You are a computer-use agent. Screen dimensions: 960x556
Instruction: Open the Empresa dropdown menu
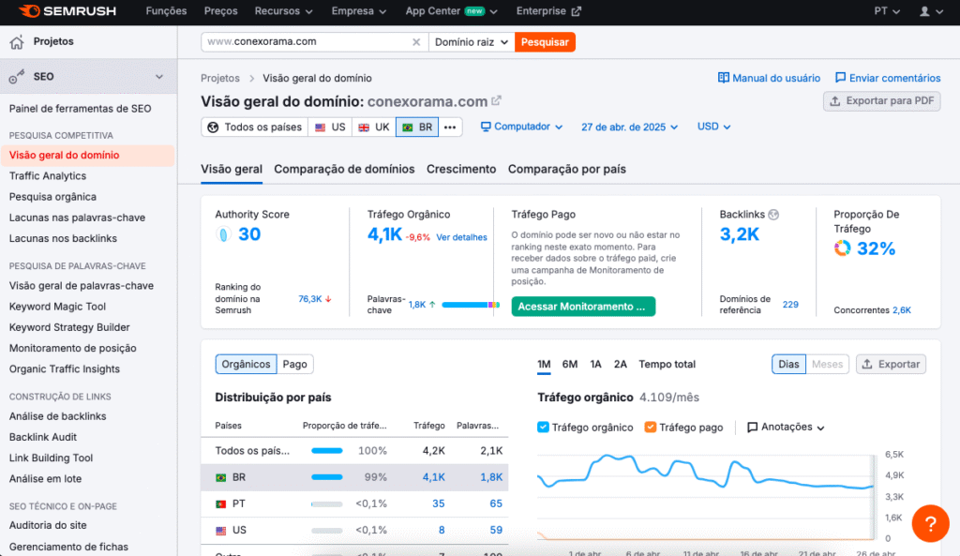click(x=359, y=11)
